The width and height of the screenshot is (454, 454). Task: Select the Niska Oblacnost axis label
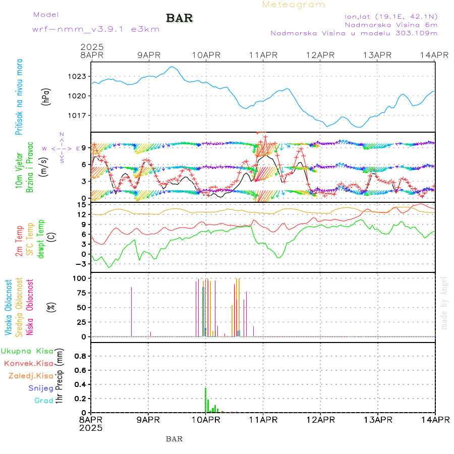[30, 308]
